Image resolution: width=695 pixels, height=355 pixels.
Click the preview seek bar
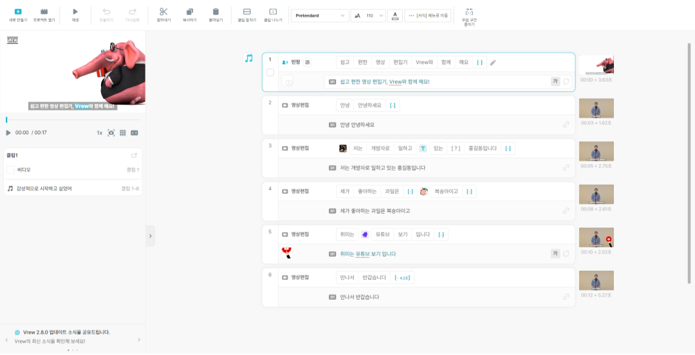click(x=73, y=120)
